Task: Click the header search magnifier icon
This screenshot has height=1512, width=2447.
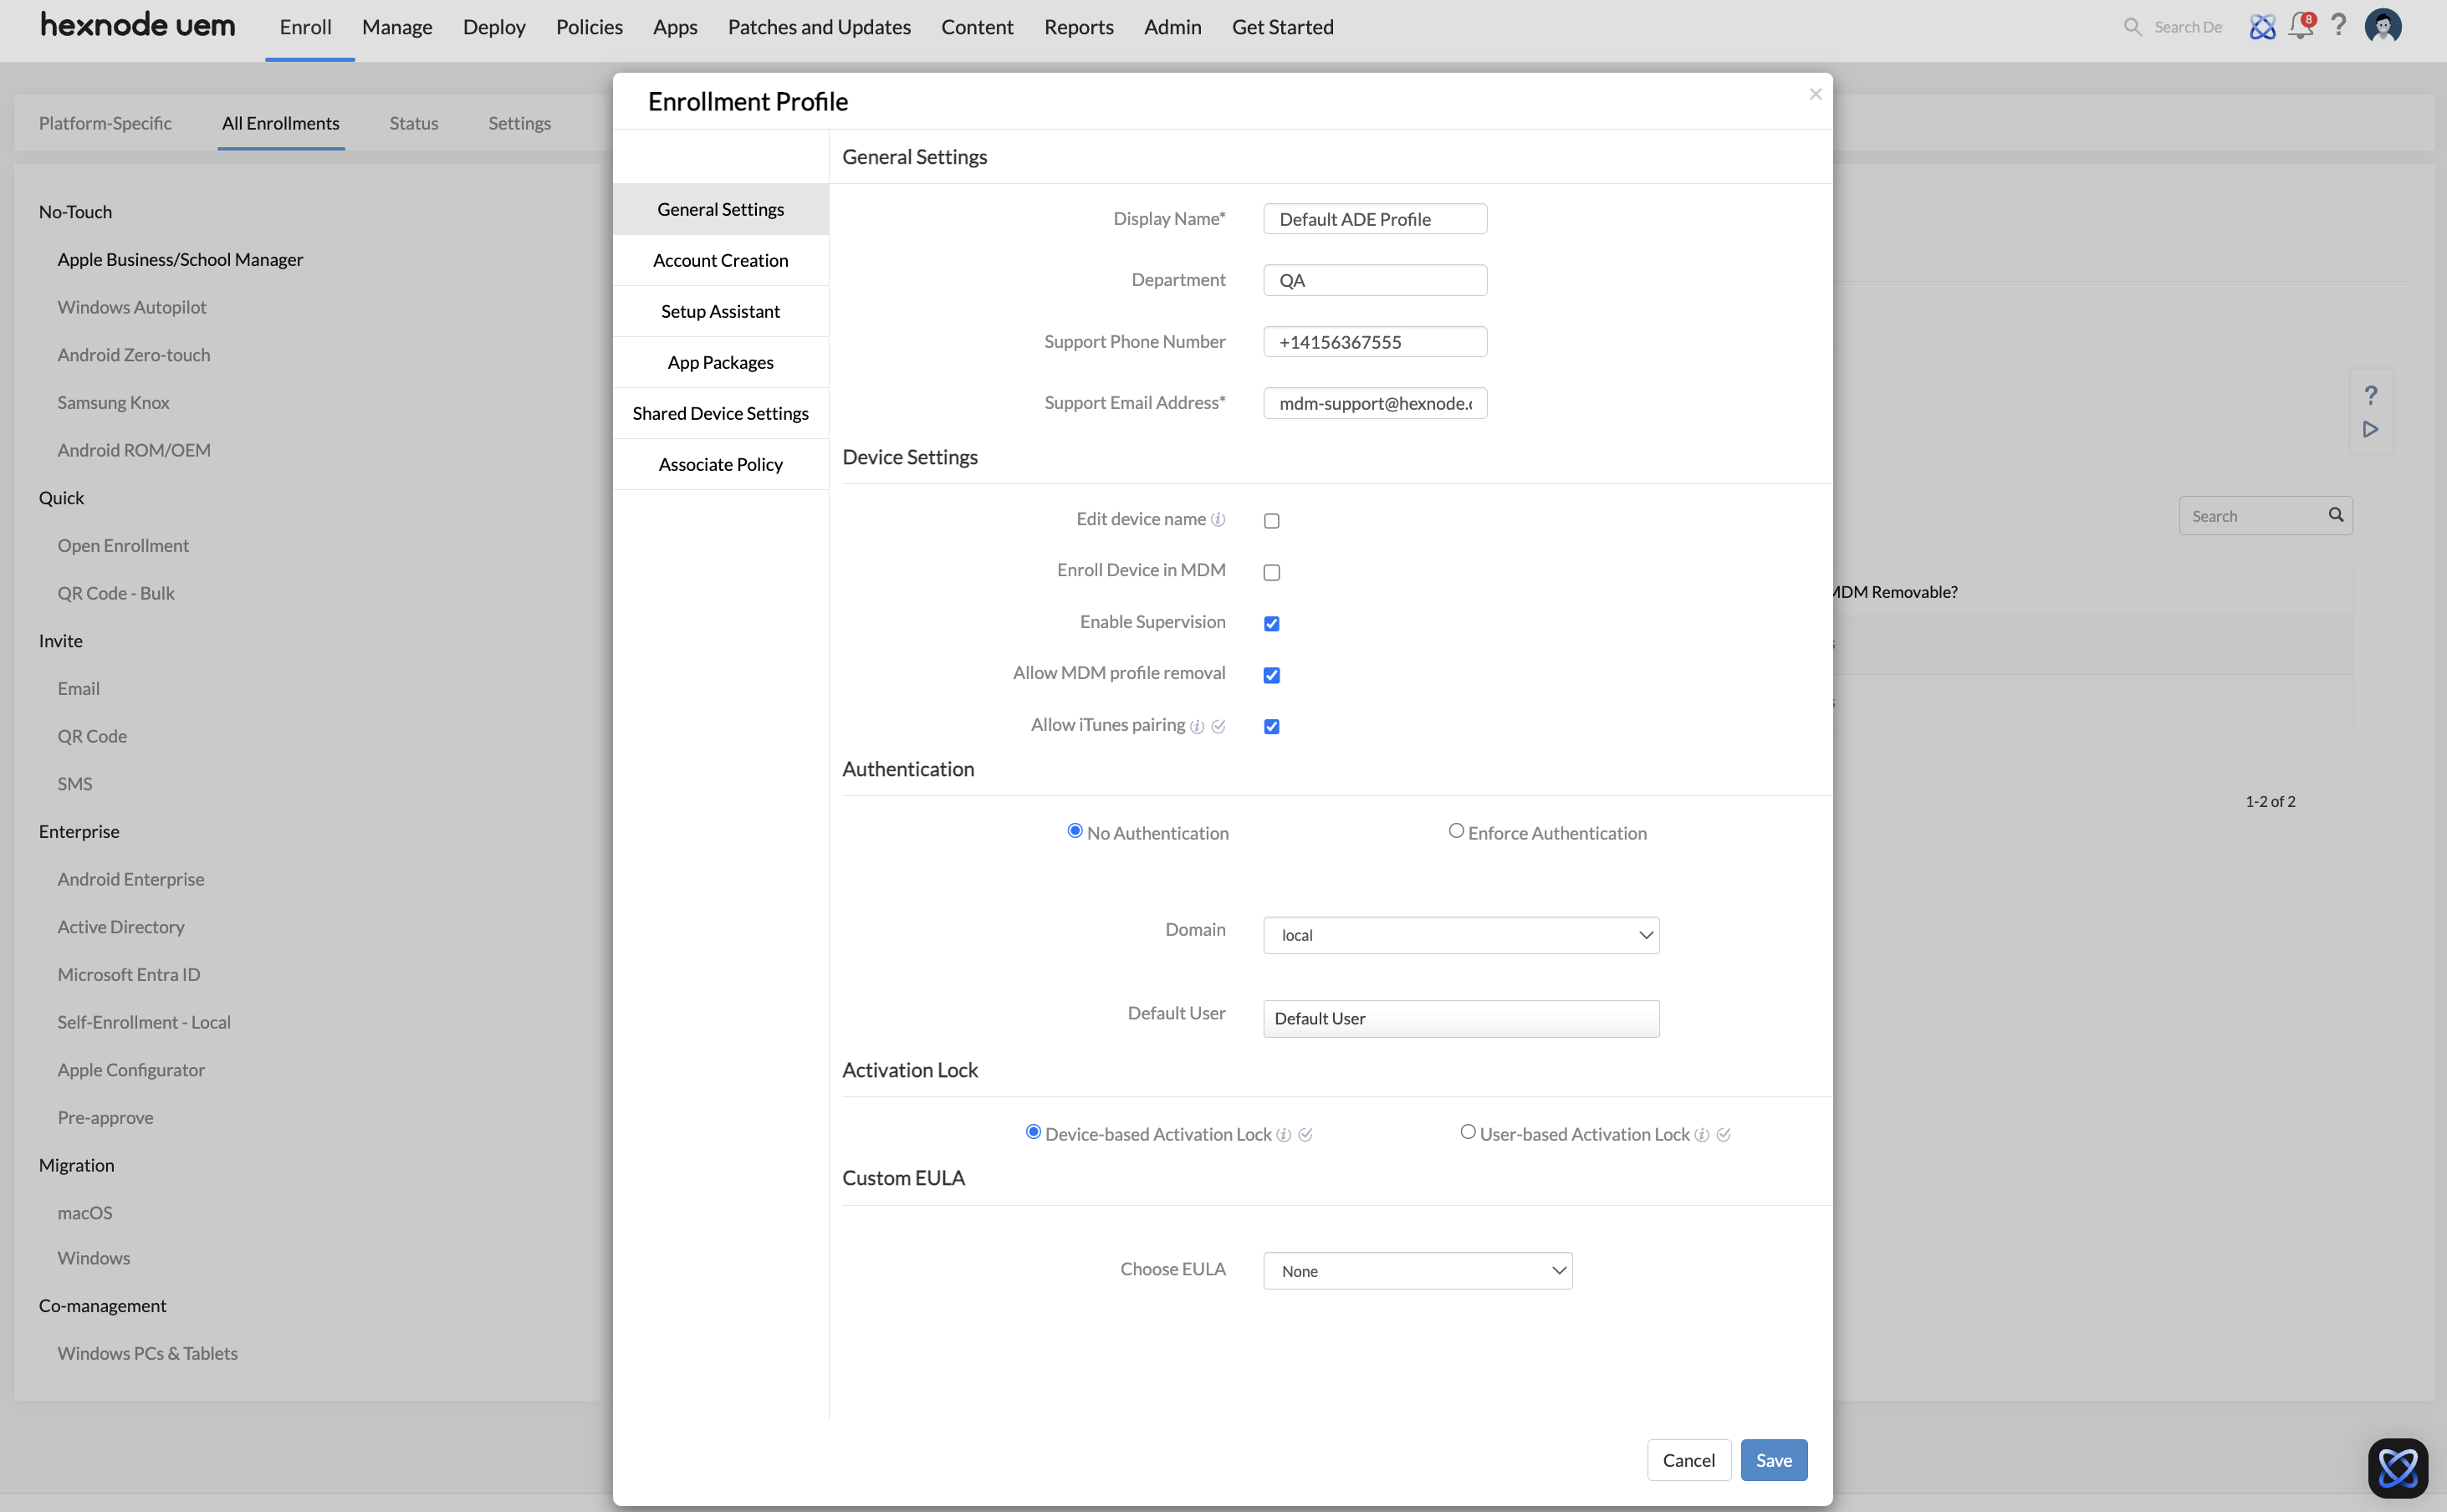Action: tap(2132, 27)
